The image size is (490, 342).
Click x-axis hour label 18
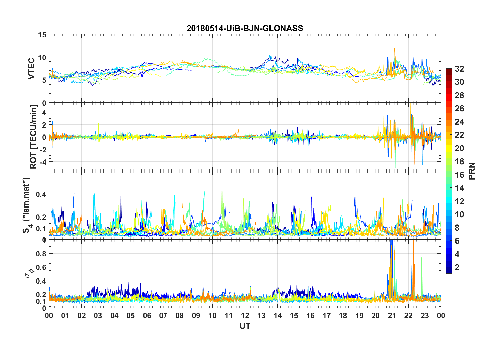click(x=343, y=316)
